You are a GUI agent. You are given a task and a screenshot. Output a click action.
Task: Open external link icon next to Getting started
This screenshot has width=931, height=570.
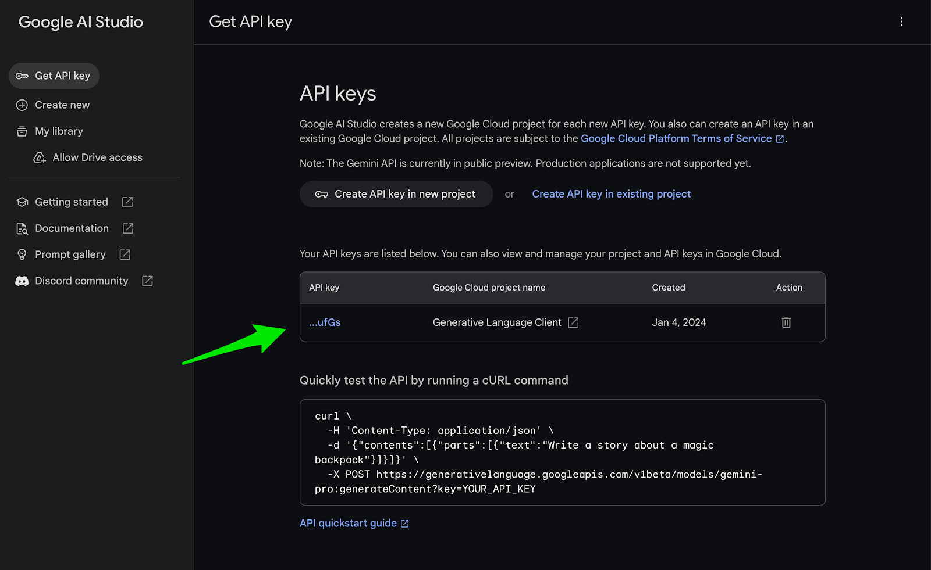point(127,202)
